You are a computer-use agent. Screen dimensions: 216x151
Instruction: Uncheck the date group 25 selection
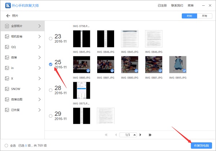click(50, 64)
